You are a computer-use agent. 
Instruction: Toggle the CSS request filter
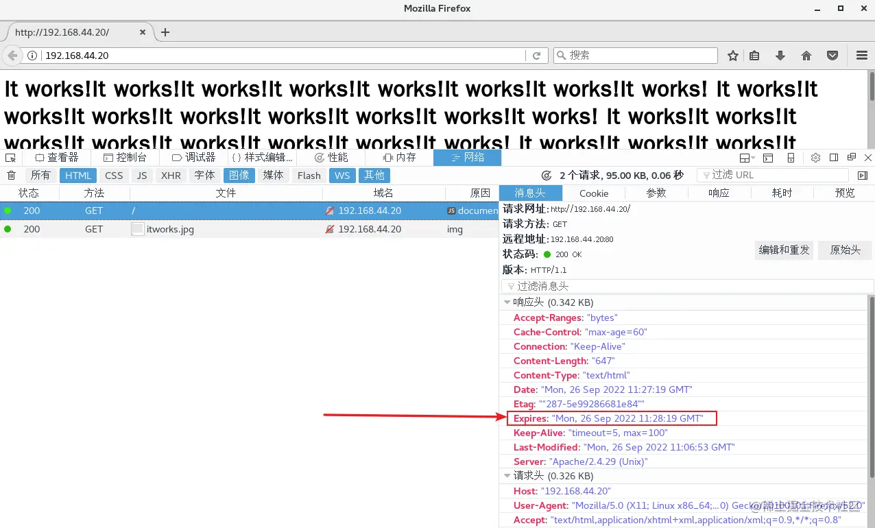114,176
